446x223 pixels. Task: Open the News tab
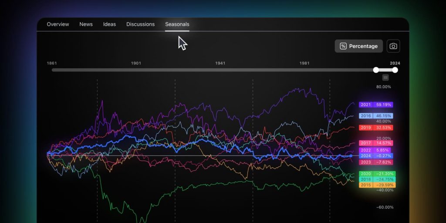click(x=86, y=24)
